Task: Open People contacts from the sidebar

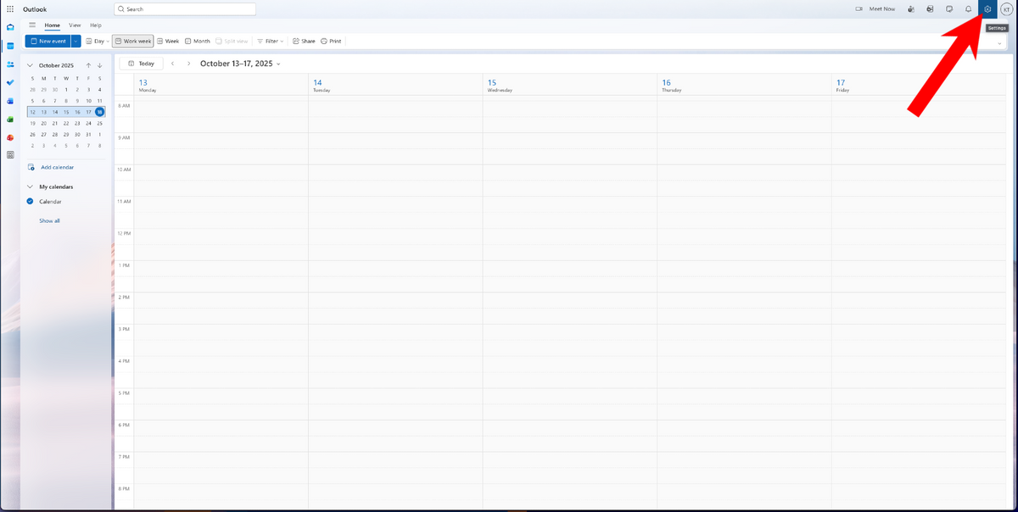Action: pyautogui.click(x=10, y=64)
